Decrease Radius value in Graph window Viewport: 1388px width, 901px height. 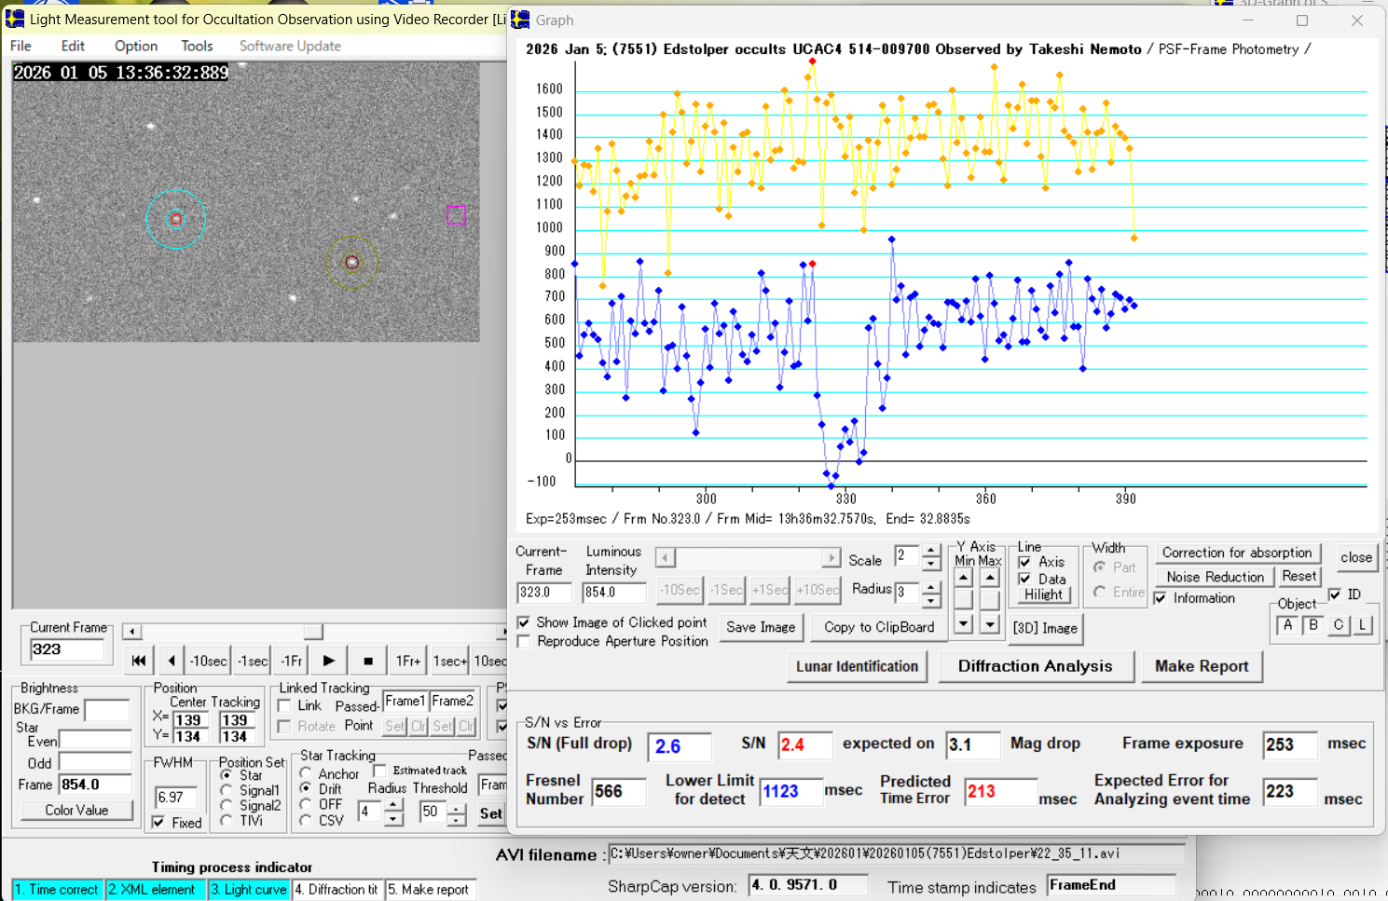tap(931, 599)
